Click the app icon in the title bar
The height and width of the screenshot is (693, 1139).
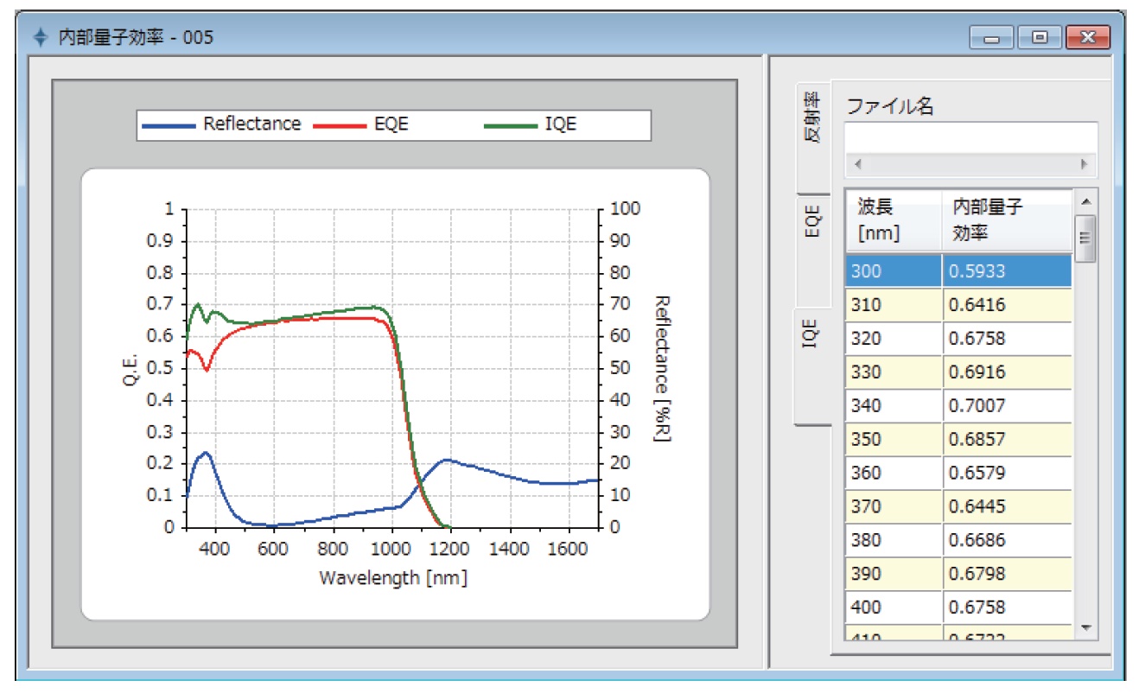click(x=39, y=37)
